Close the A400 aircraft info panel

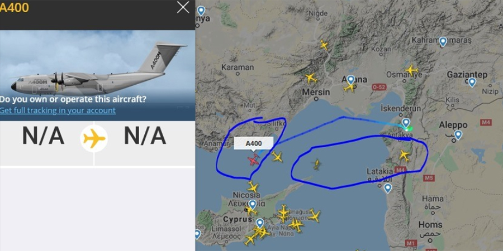point(183,7)
